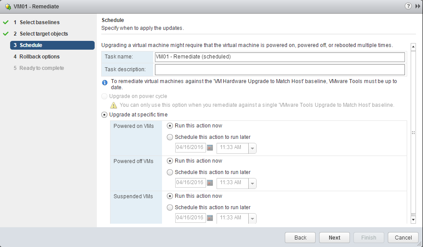
Task: Expand time dropdown for Suspended VMs
Action: (x=252, y=218)
